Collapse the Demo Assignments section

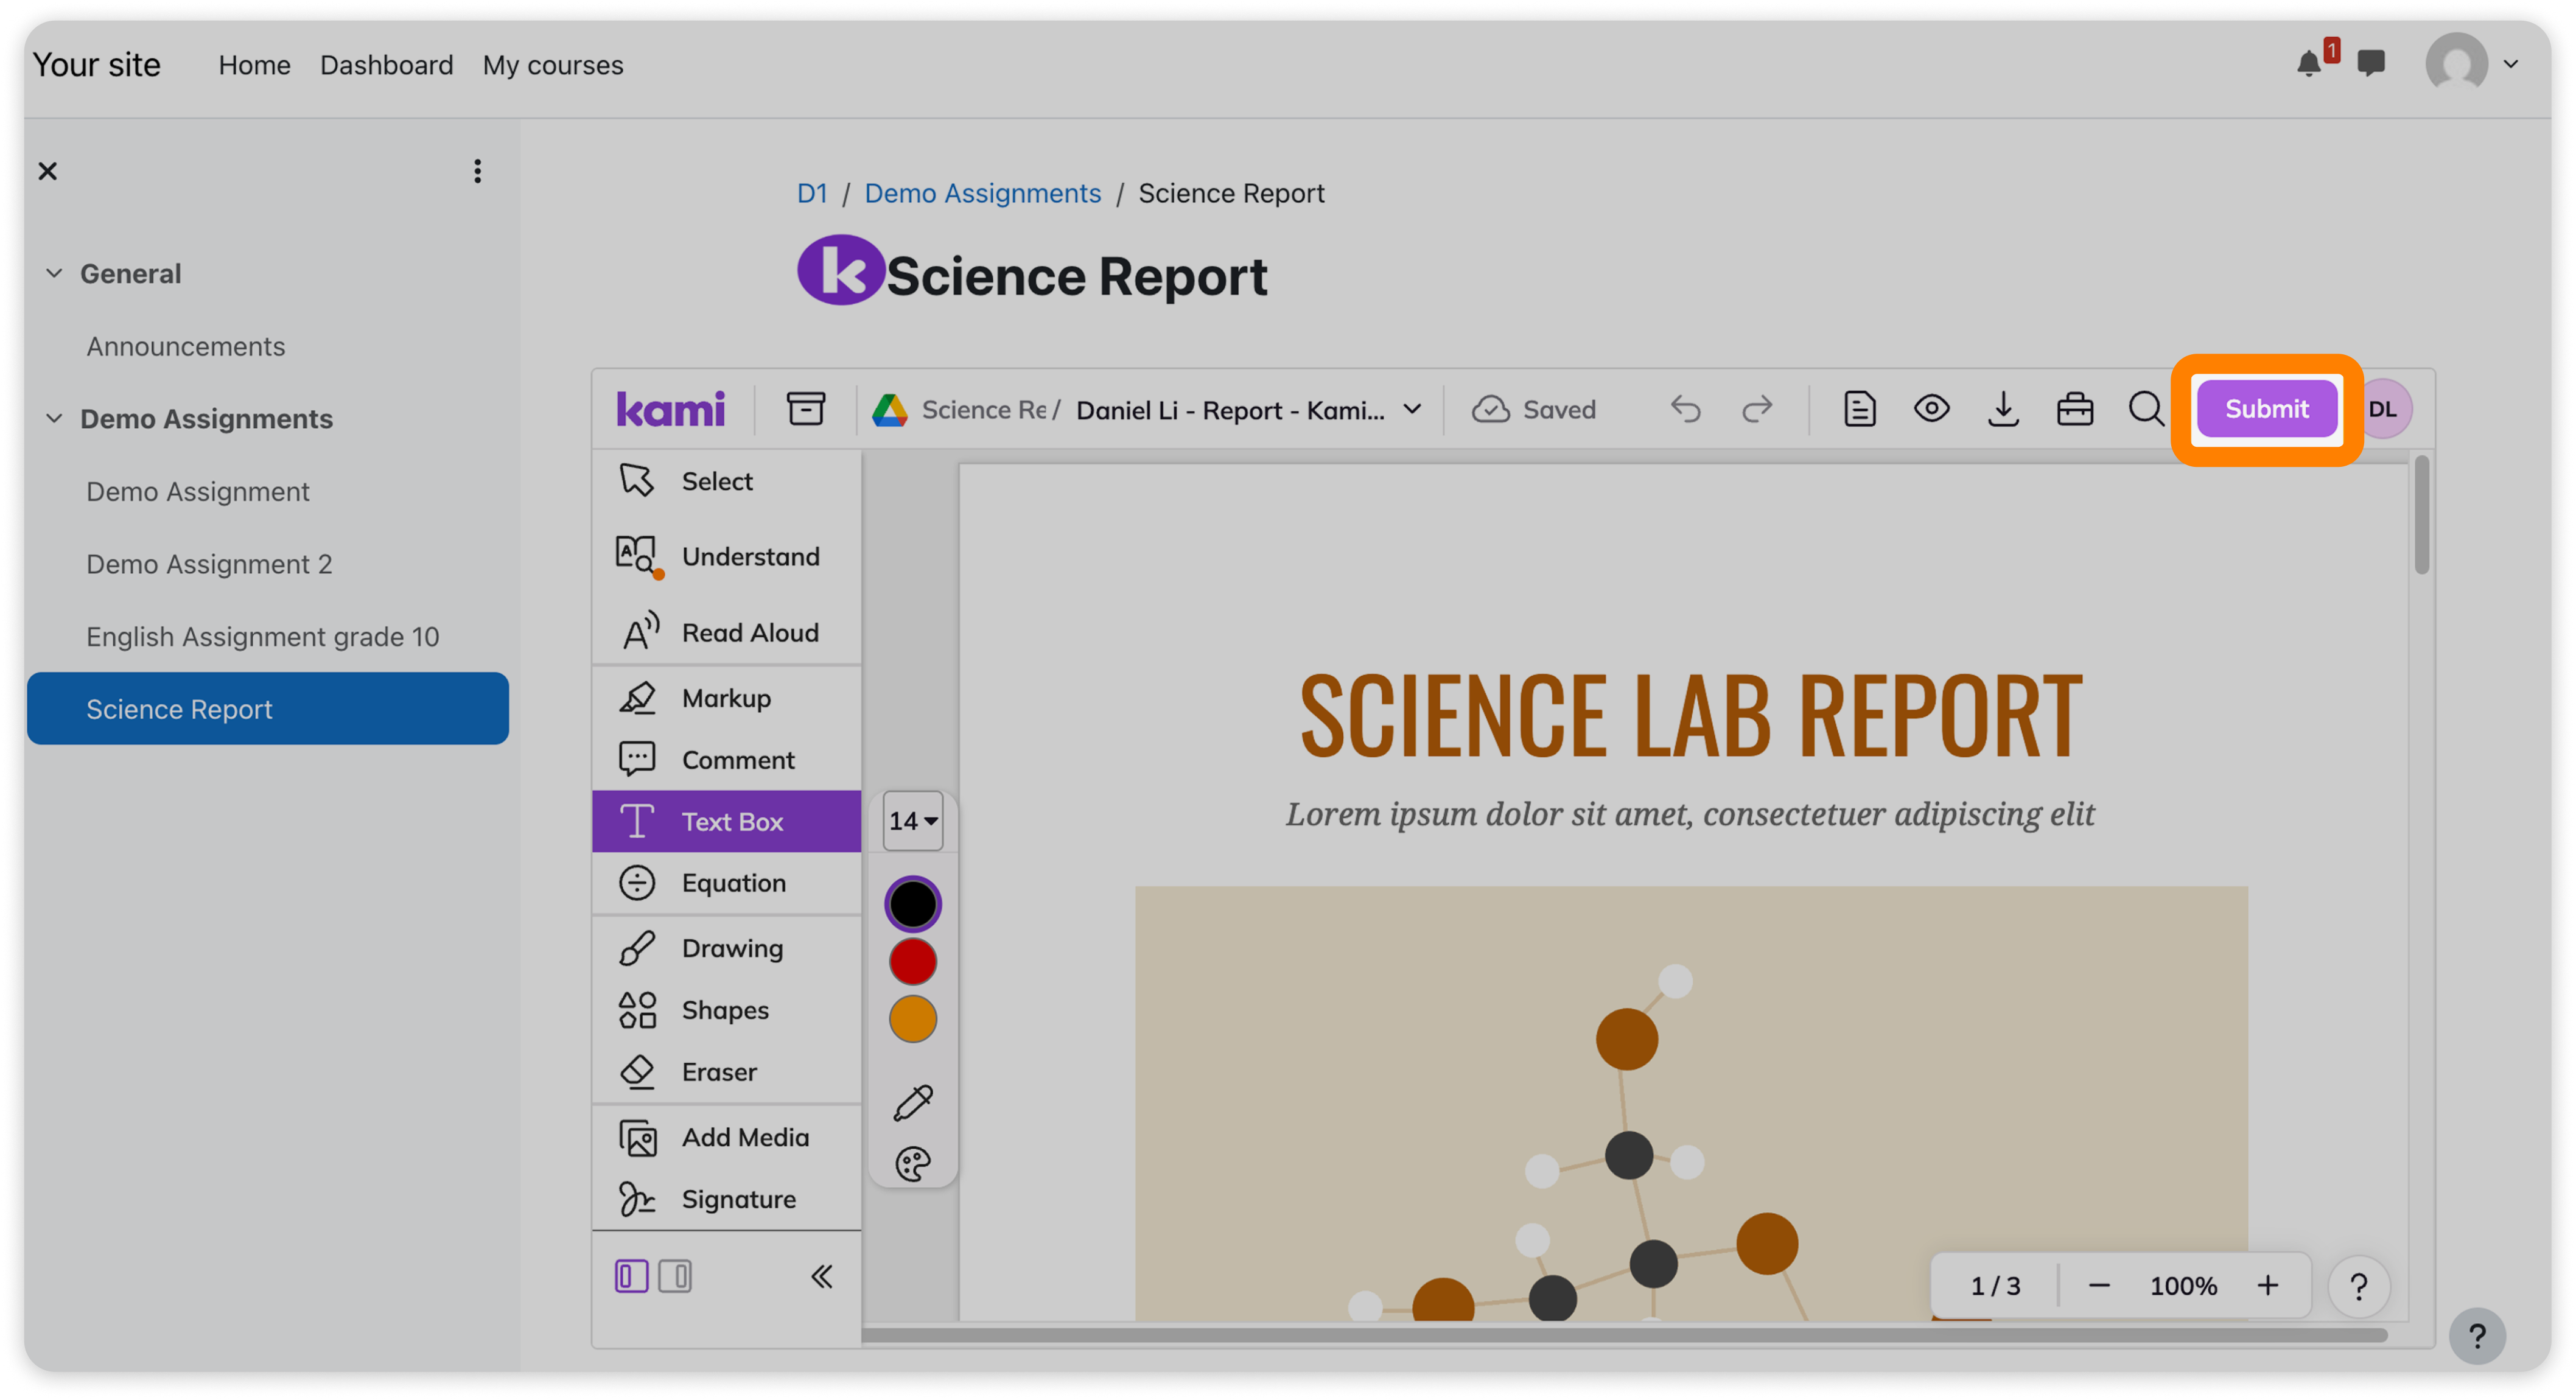click(x=54, y=418)
